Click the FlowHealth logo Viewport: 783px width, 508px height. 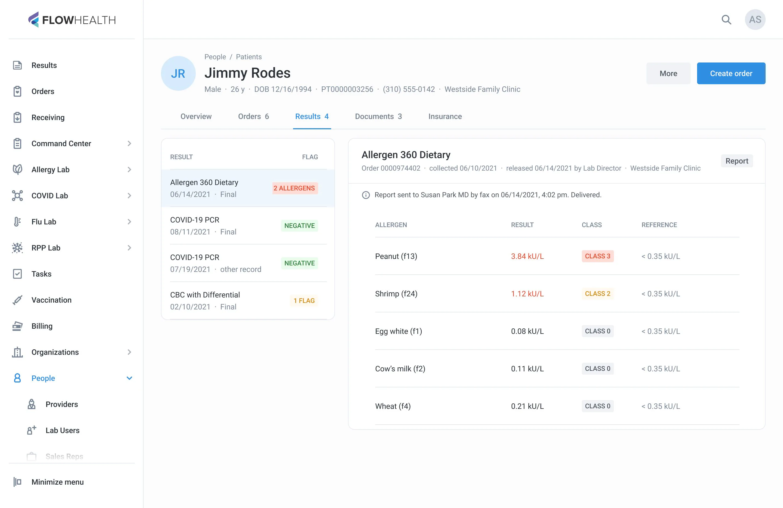[72, 20]
